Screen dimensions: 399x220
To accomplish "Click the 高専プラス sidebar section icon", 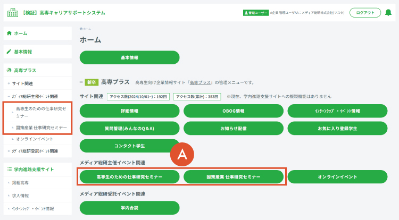I will click(x=9, y=70).
